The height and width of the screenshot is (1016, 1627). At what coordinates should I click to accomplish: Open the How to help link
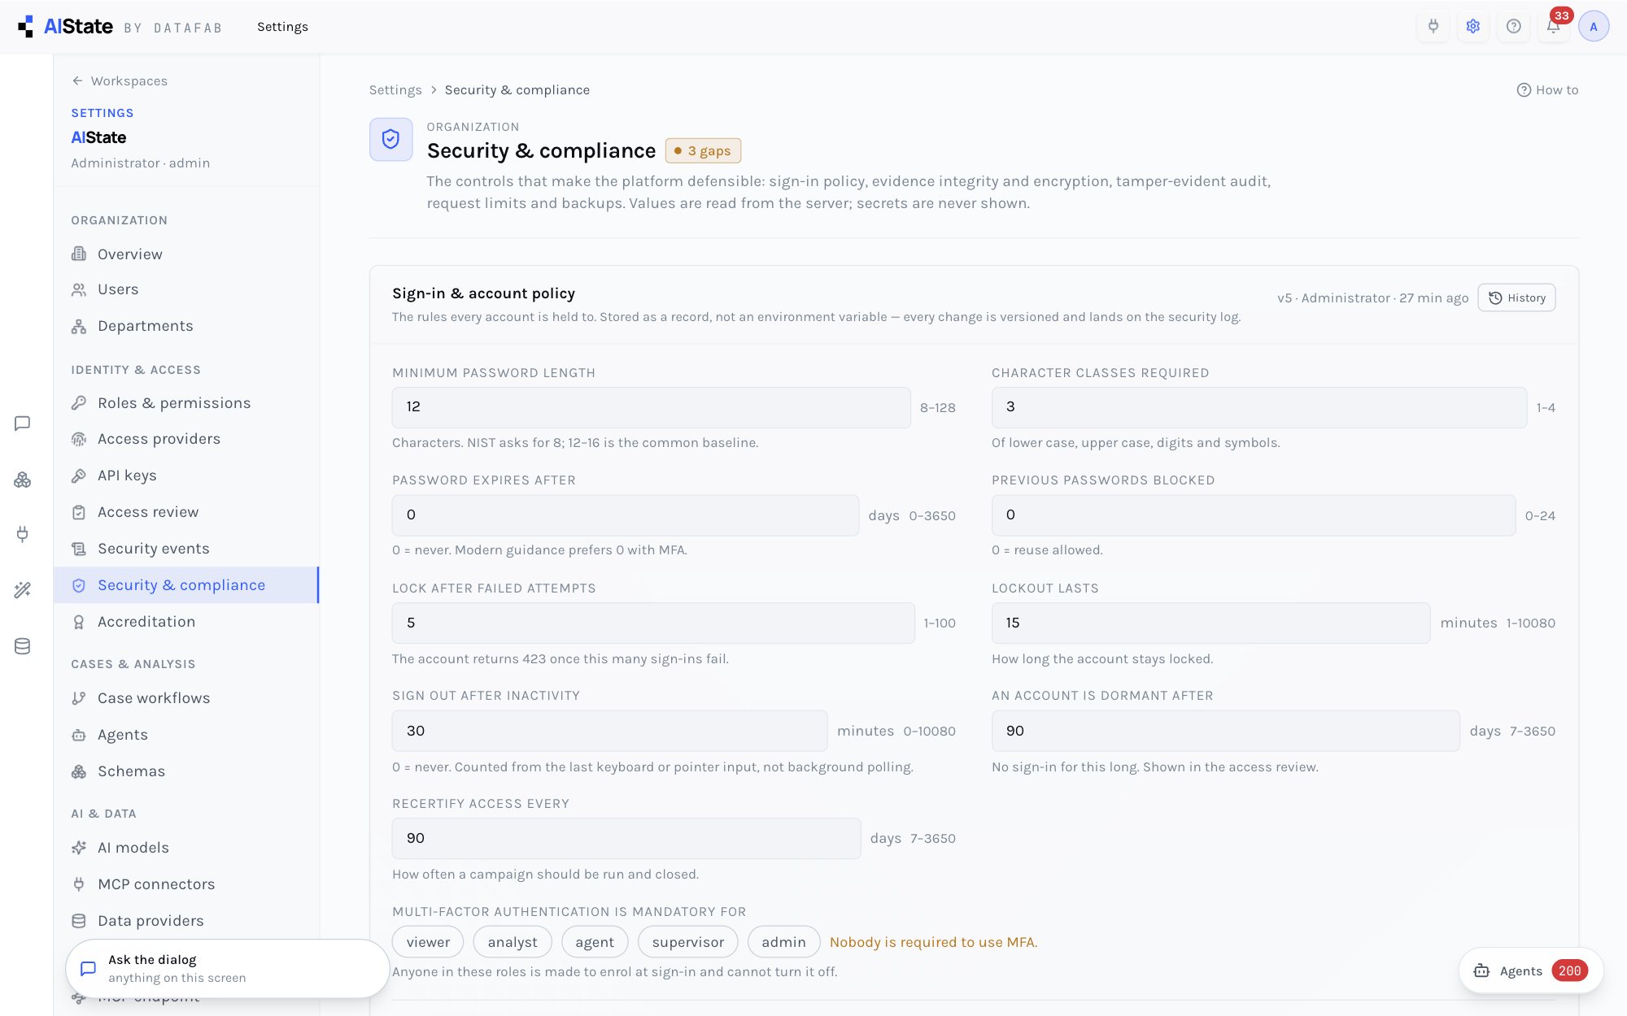click(x=1547, y=90)
